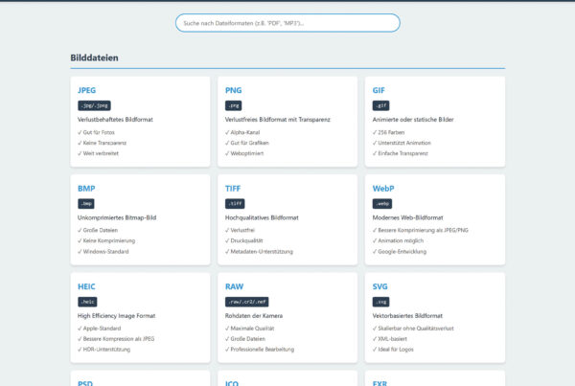575x386 pixels.
Task: Open the BMP format title
Action: (85, 188)
